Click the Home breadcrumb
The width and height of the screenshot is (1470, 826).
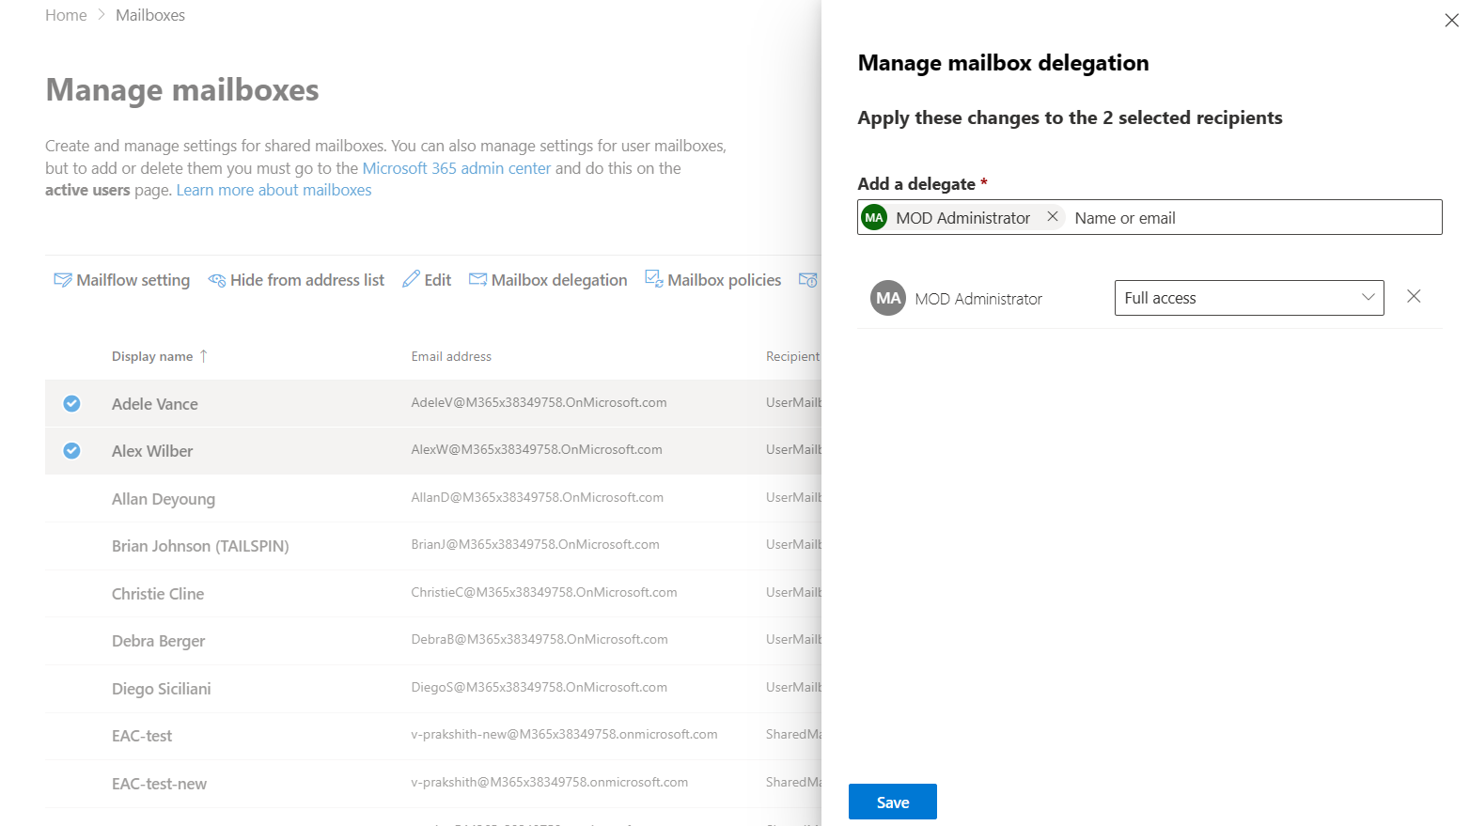[66, 15]
